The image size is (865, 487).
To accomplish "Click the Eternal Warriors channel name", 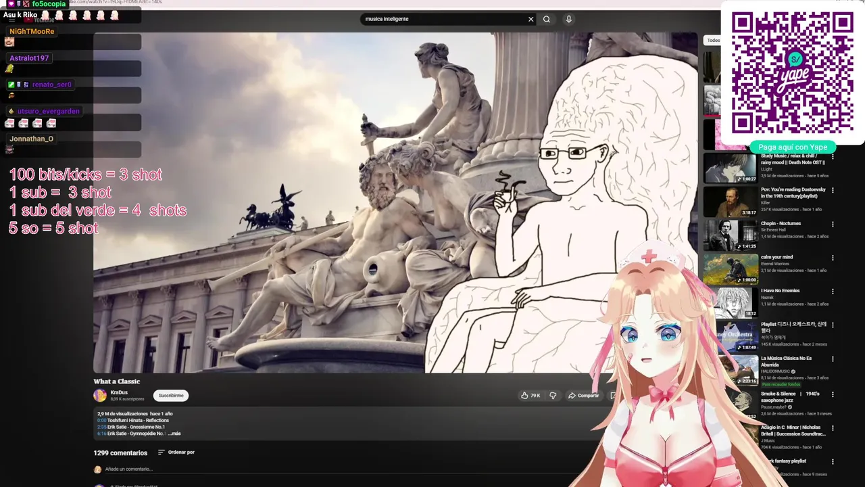I will tap(775, 264).
